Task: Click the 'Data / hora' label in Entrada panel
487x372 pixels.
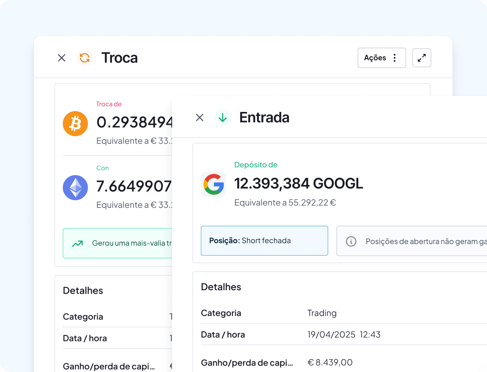Action: tap(223, 335)
